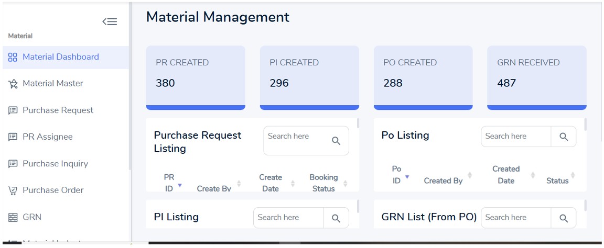Click the GRN brick-wall icon

click(x=13, y=217)
